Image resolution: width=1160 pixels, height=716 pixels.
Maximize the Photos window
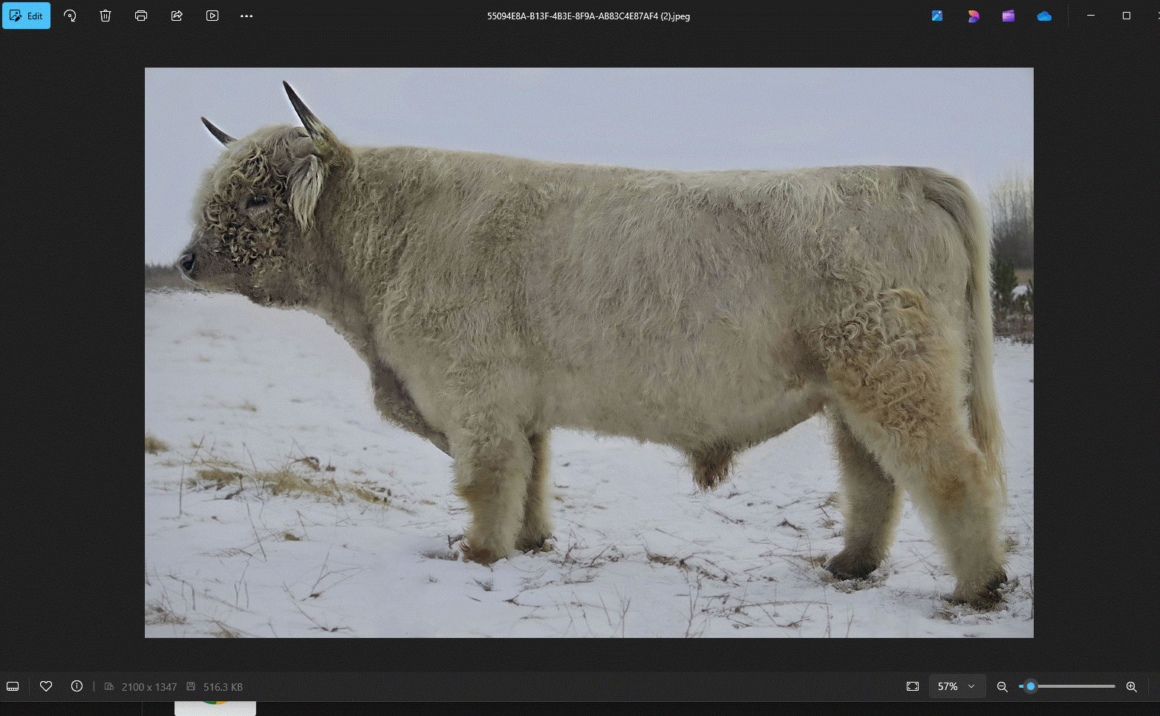(1127, 16)
